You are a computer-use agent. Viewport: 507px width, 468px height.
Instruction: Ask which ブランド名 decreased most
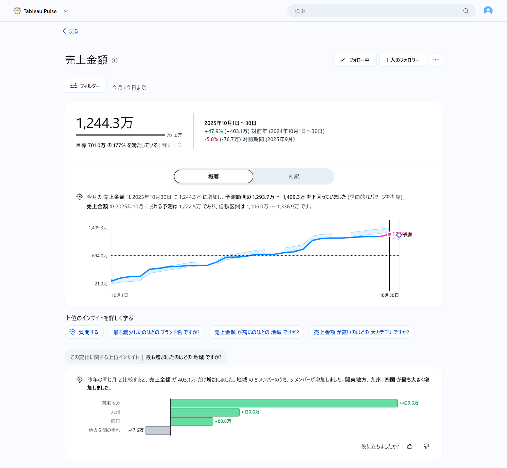[x=156, y=332]
